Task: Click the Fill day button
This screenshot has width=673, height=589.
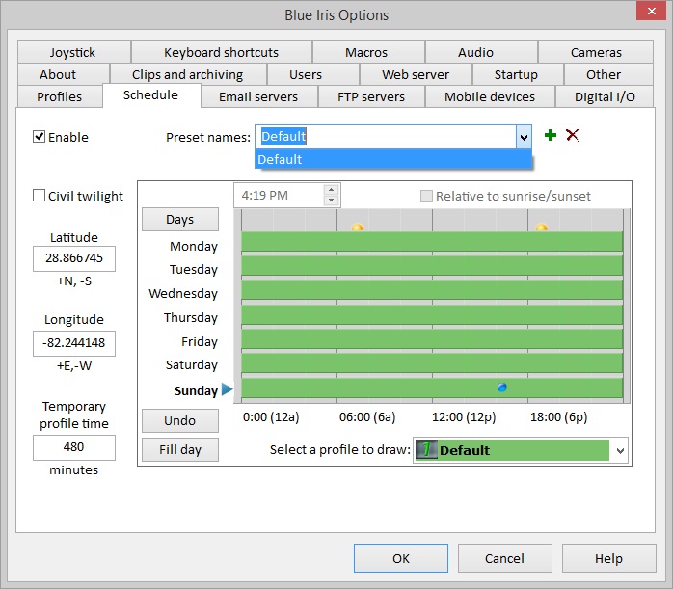Action: (180, 449)
